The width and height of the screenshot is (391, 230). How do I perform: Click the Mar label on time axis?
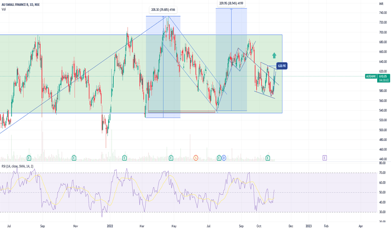click(142, 226)
